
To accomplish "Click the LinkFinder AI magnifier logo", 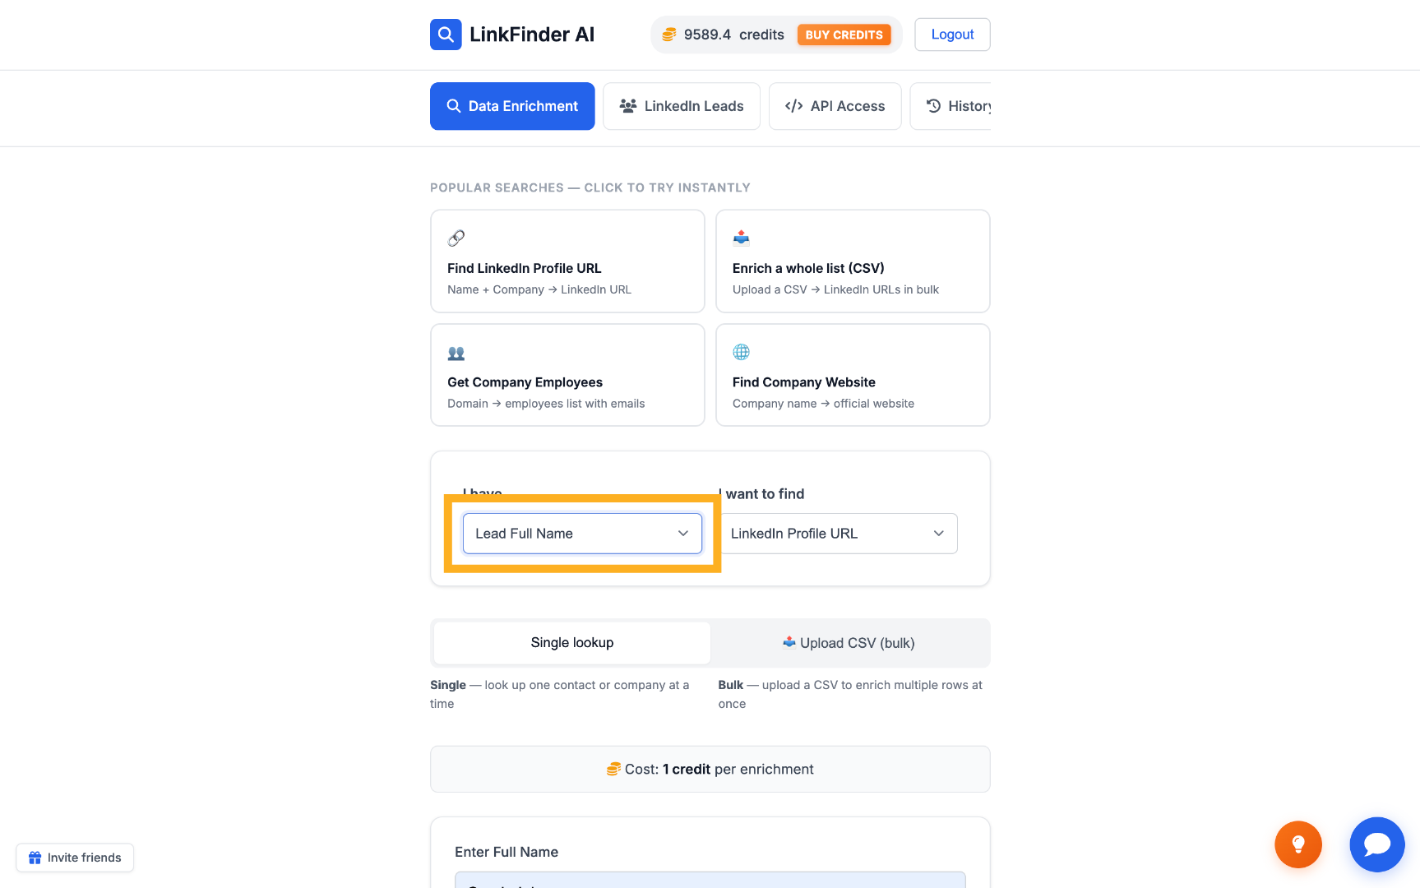I will click(446, 35).
